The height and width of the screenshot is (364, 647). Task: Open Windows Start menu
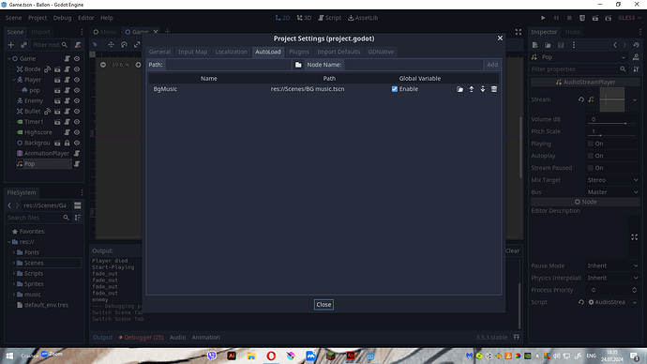9,356
